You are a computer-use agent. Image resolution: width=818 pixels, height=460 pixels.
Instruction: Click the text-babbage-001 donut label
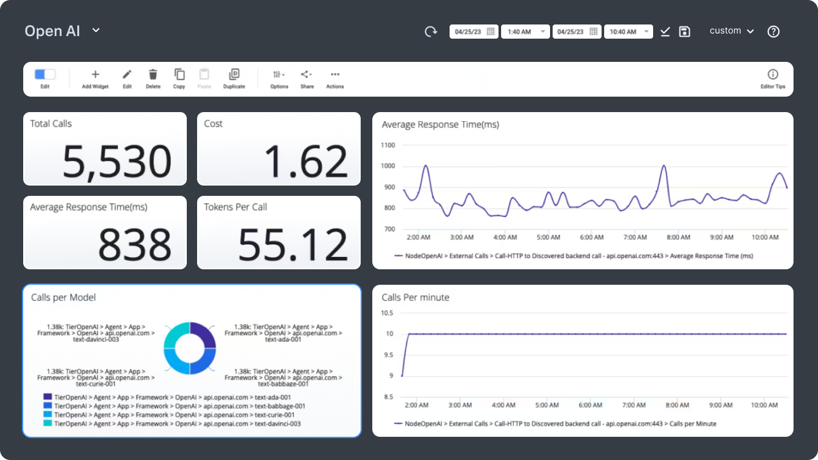coord(283,378)
